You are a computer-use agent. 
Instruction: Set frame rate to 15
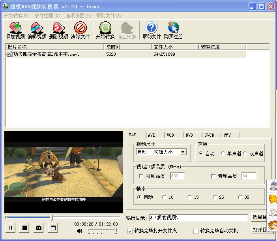point(189,197)
